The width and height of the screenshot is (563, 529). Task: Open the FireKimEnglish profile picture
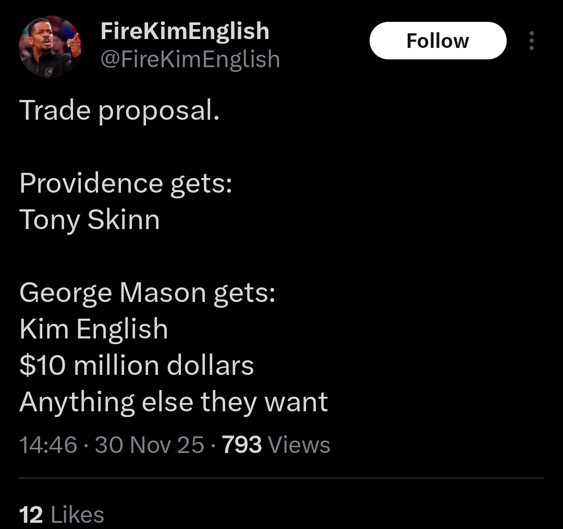(x=50, y=47)
